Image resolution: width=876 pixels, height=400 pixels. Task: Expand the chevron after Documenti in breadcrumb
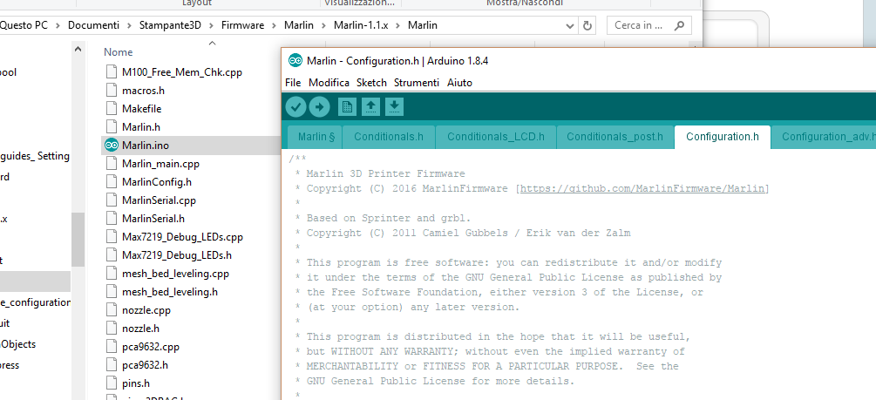[130, 25]
